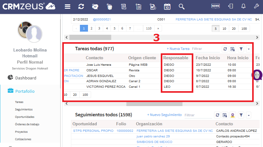Viewport: 263px width, 147px height.
Task: Sort by Origen cliente column header
Action: click(142, 58)
